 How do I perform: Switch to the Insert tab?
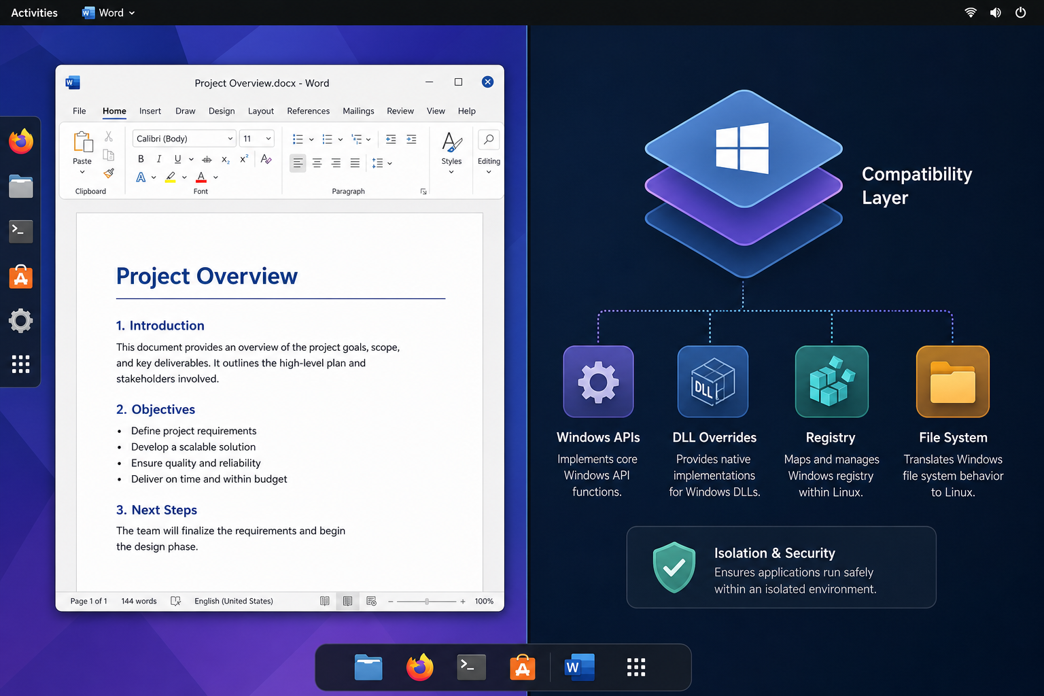[x=150, y=111]
